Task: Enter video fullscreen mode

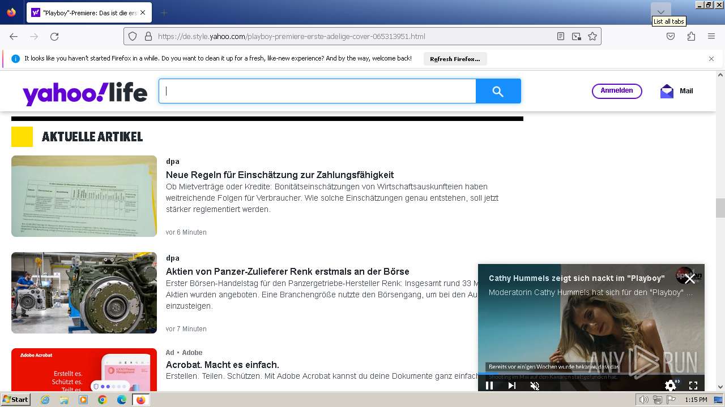Action: [x=693, y=386]
